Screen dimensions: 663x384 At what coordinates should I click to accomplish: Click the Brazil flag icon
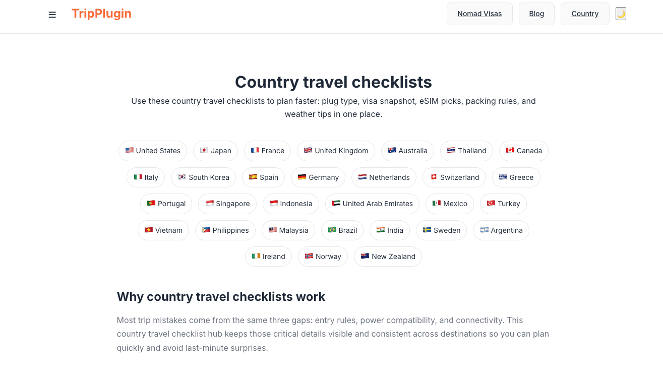click(332, 230)
